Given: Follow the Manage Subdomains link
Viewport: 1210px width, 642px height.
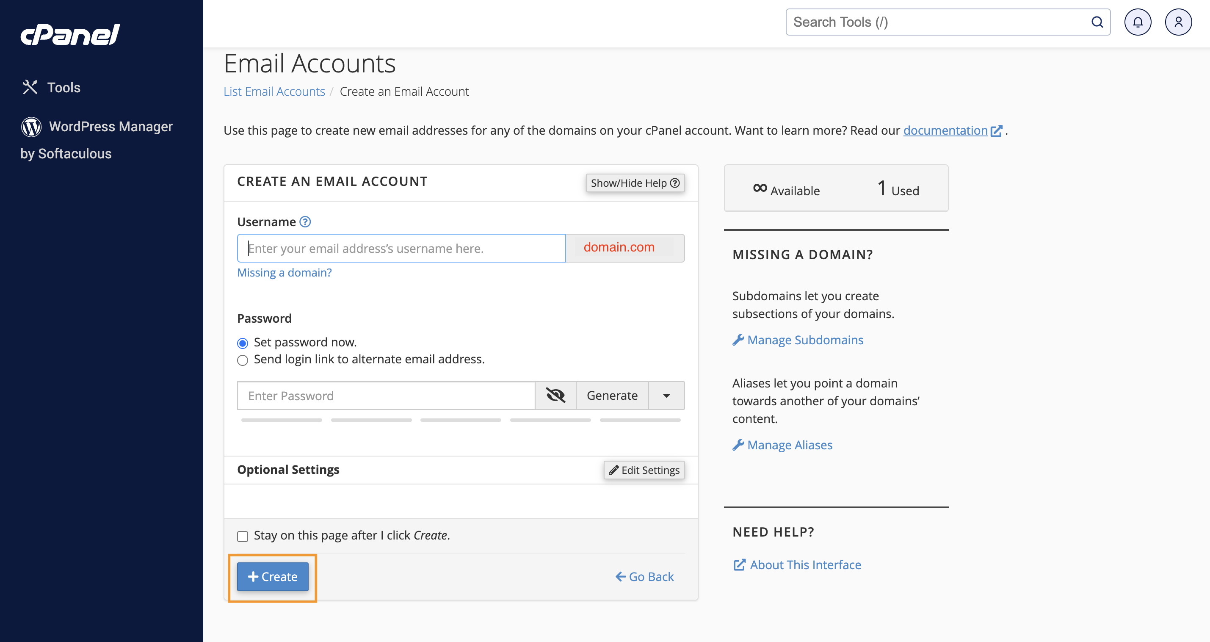Looking at the screenshot, I should coord(805,340).
